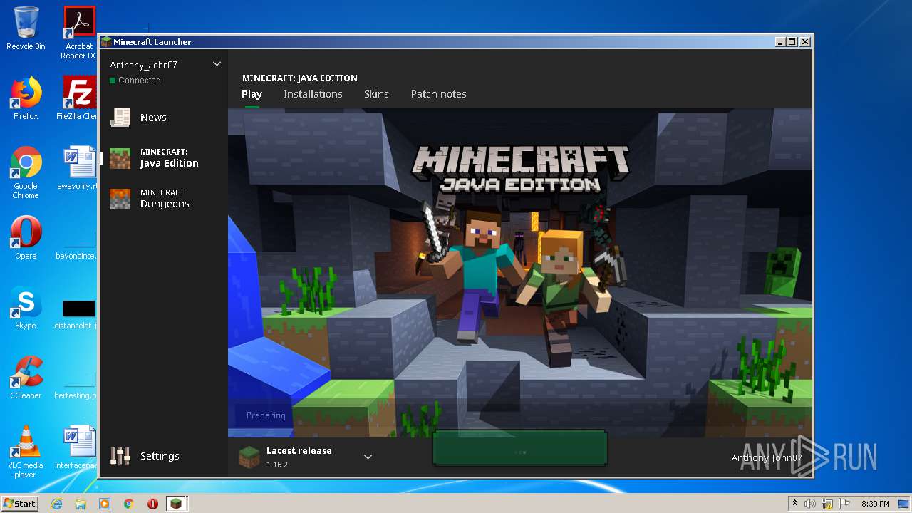912x513 pixels.
Task: Click the 1.16.2 version text
Action: (x=277, y=465)
